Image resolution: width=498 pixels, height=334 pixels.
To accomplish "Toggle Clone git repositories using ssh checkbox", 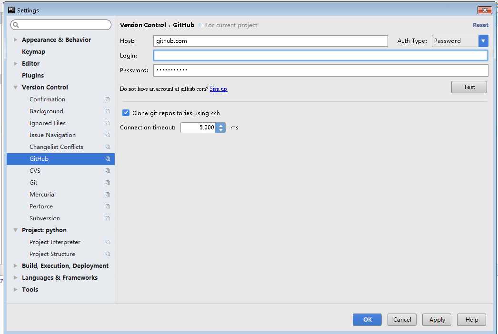I will [126, 113].
